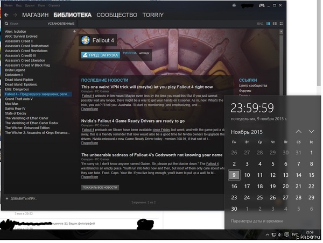This screenshot has height=243, width=323.
Task: Open Параметры даты и времени link
Action: [x=257, y=221]
